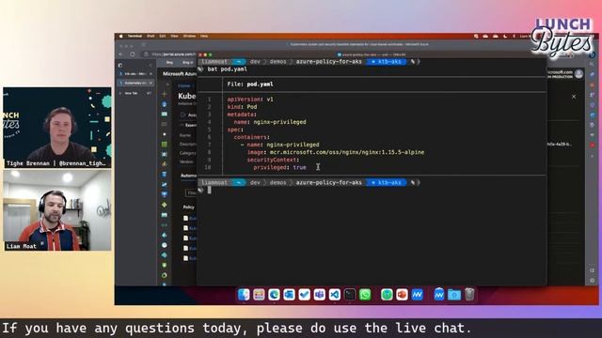Click the 'bat pod.yaml' command text
This screenshot has height=338, width=602.
click(x=228, y=69)
